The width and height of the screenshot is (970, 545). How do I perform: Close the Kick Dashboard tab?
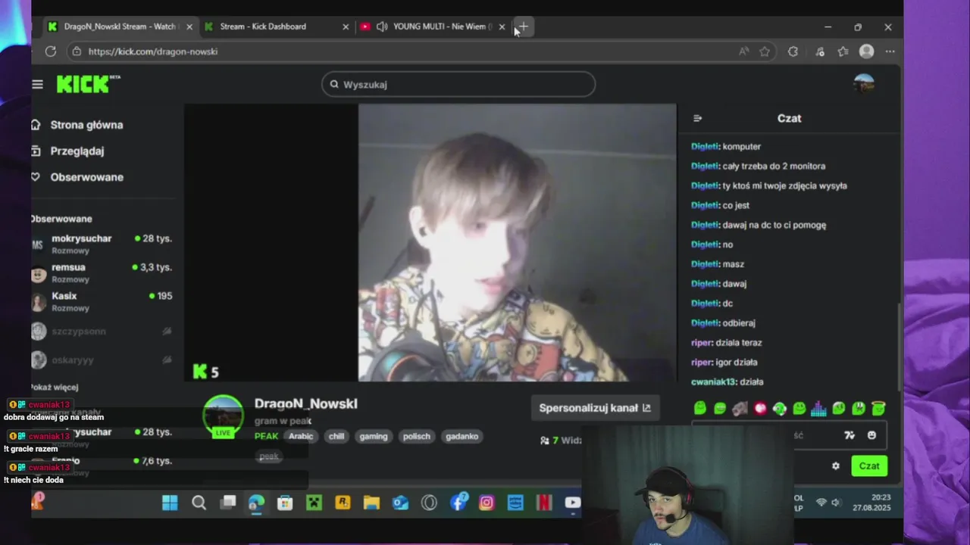346,26
